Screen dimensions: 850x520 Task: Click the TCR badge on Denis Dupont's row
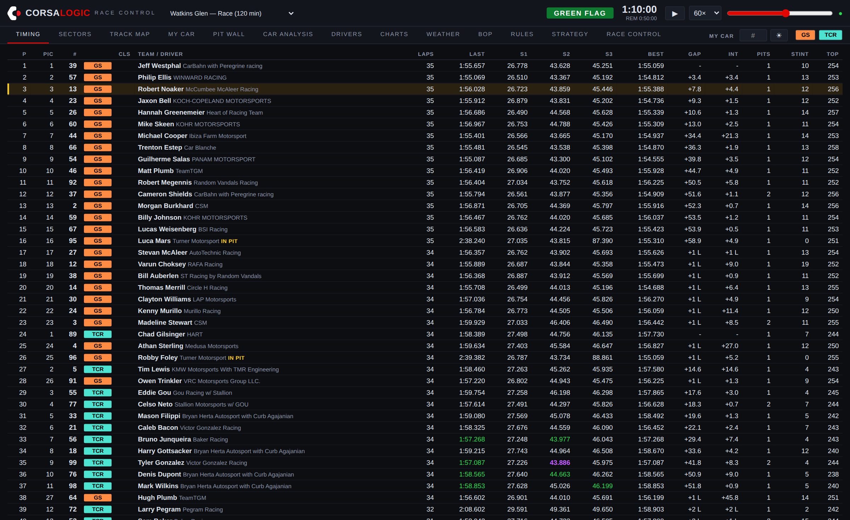click(x=98, y=474)
